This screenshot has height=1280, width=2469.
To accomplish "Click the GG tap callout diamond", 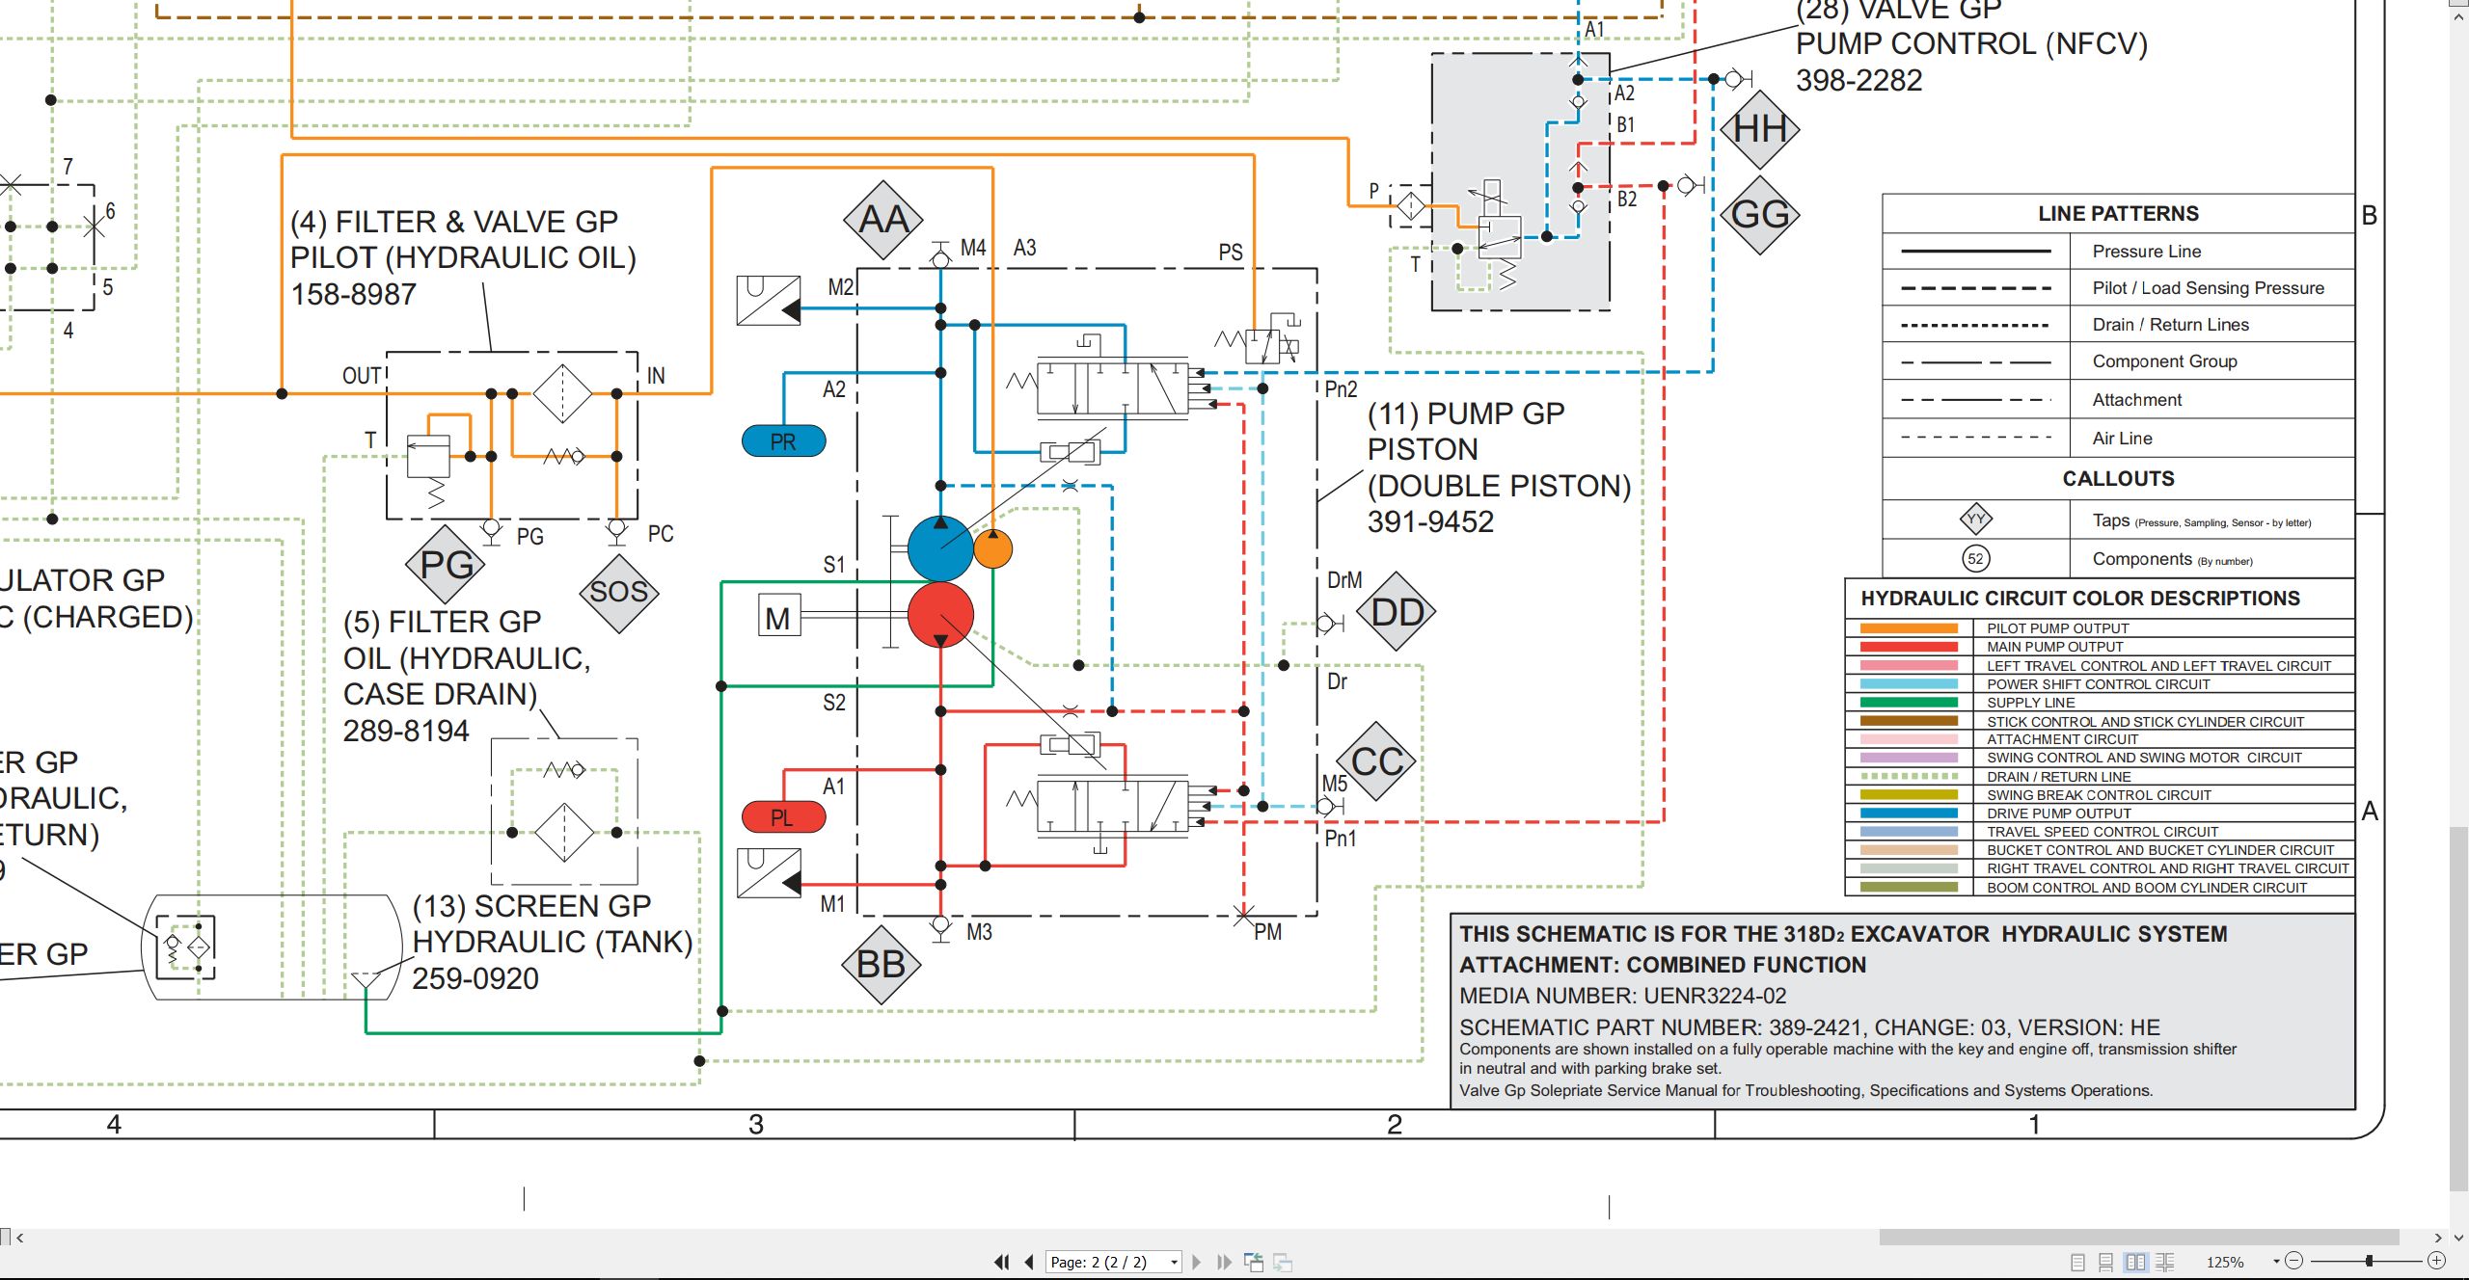I will pos(1760,214).
